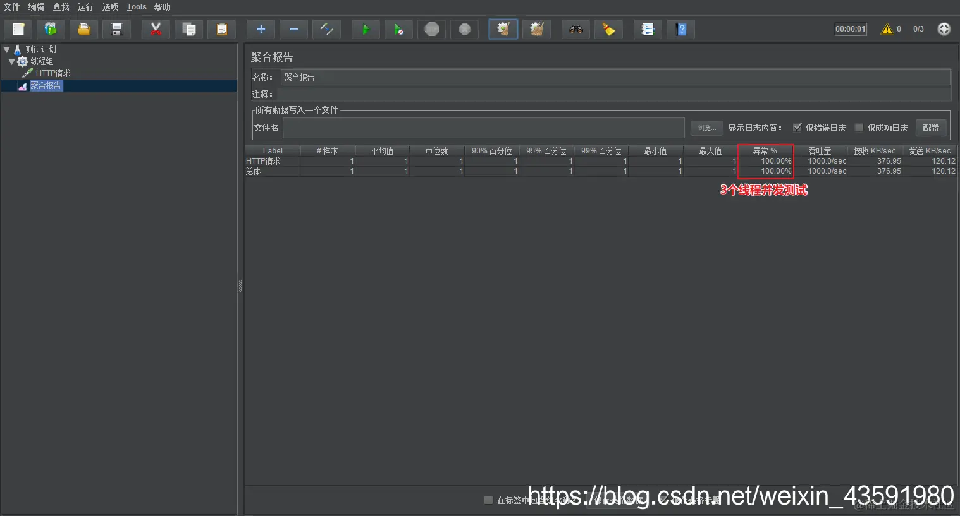Screen dimensions: 960x516
Task: Click the 浏览 browse button
Action: pyautogui.click(x=706, y=128)
